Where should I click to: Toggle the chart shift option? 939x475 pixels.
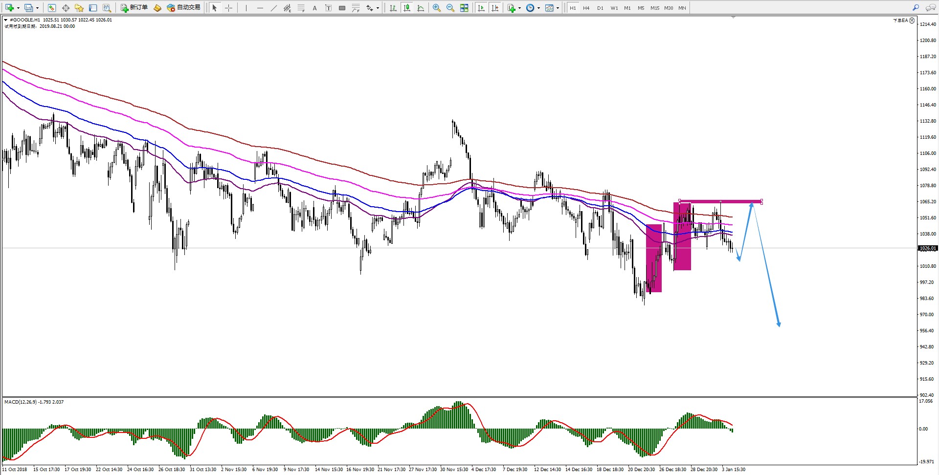coord(495,8)
